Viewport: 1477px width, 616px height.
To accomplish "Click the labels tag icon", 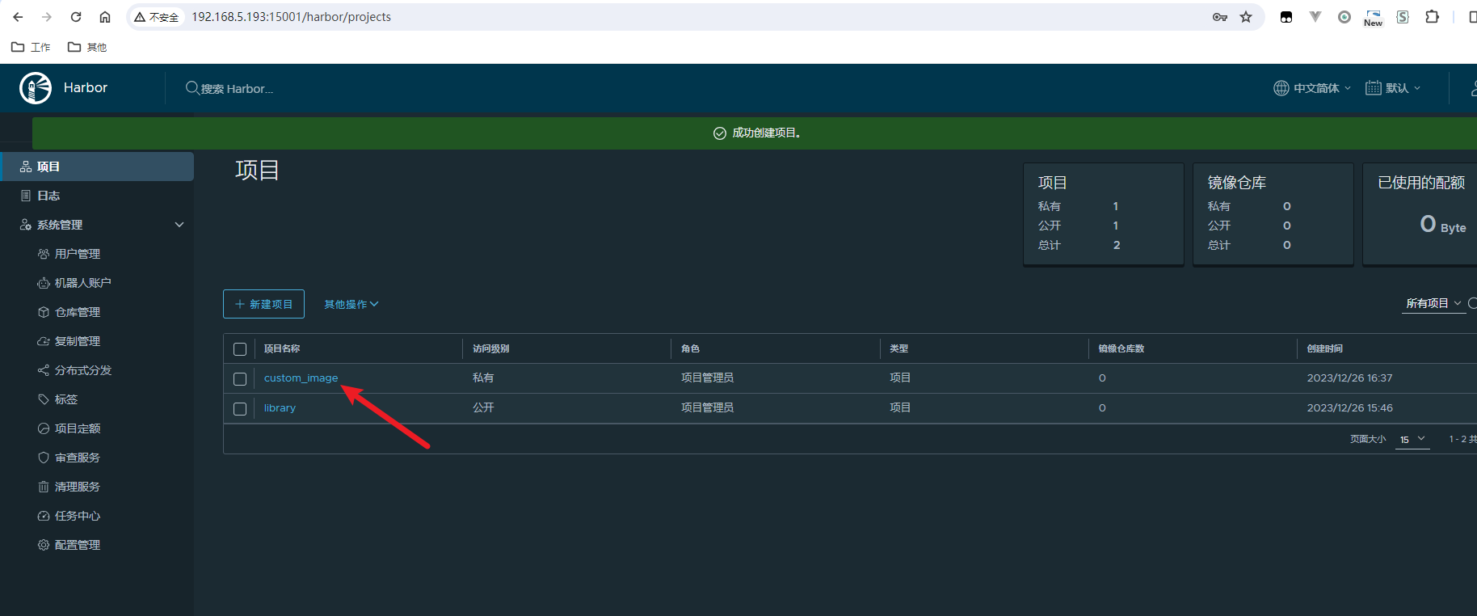I will (44, 399).
